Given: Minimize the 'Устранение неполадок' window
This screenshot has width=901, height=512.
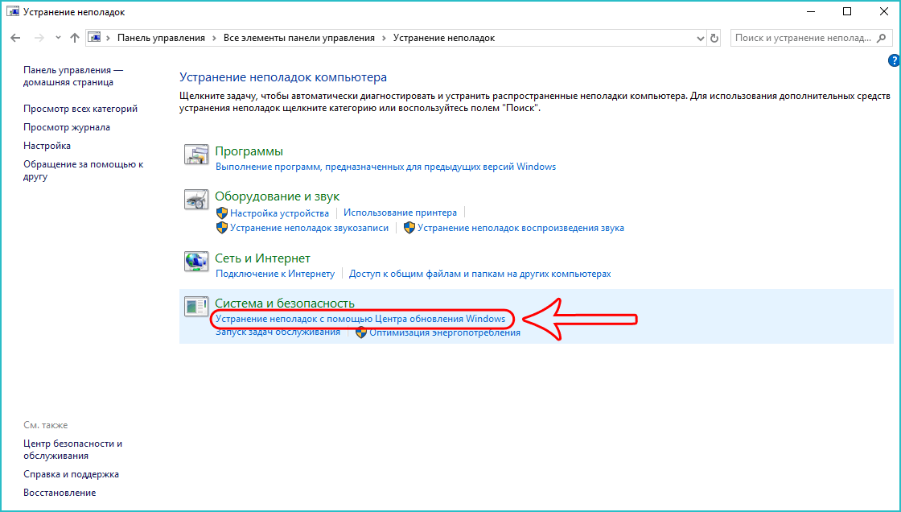Looking at the screenshot, I should coord(810,11).
